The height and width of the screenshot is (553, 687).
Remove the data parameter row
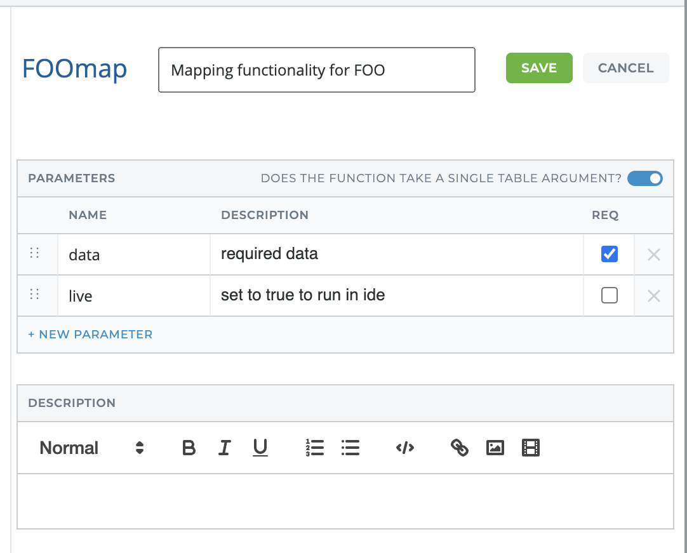click(653, 255)
